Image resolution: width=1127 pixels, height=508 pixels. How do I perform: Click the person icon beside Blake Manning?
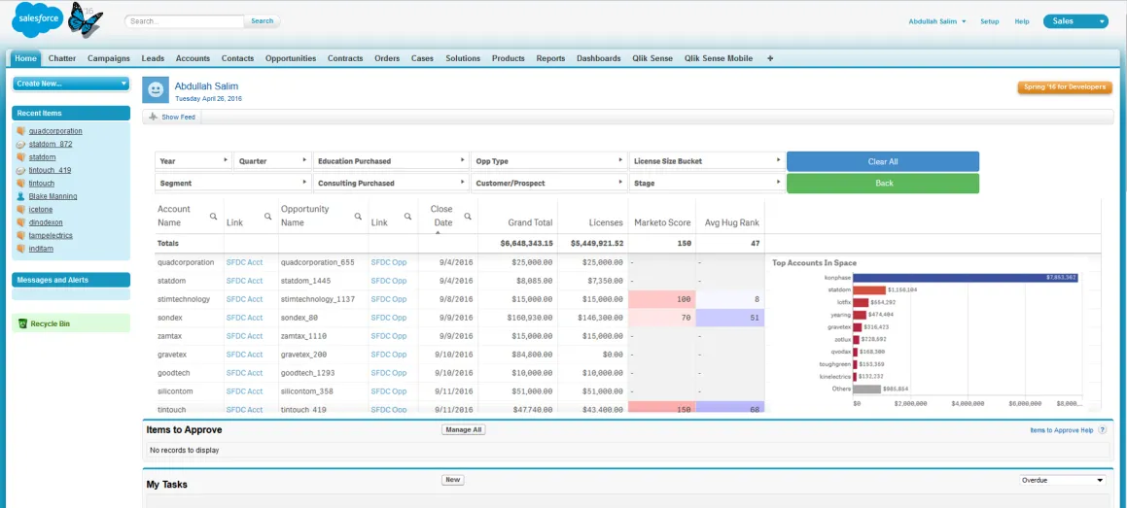[x=20, y=196]
